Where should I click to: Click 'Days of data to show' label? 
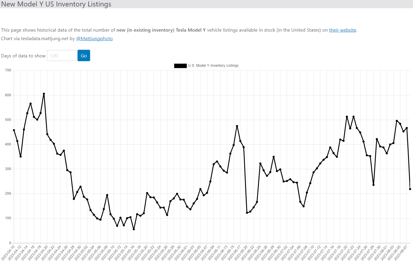[23, 56]
